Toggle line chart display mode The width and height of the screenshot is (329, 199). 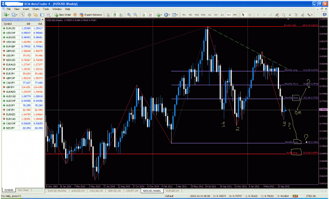click(x=121, y=15)
